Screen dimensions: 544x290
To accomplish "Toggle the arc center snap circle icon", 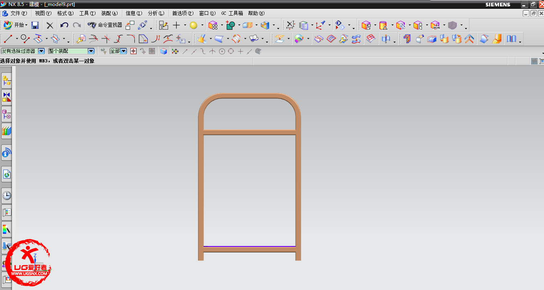I will pyautogui.click(x=222, y=51).
